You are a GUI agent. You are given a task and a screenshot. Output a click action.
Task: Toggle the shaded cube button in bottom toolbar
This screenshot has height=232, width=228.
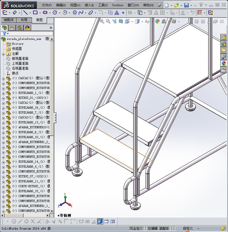click(x=100, y=221)
